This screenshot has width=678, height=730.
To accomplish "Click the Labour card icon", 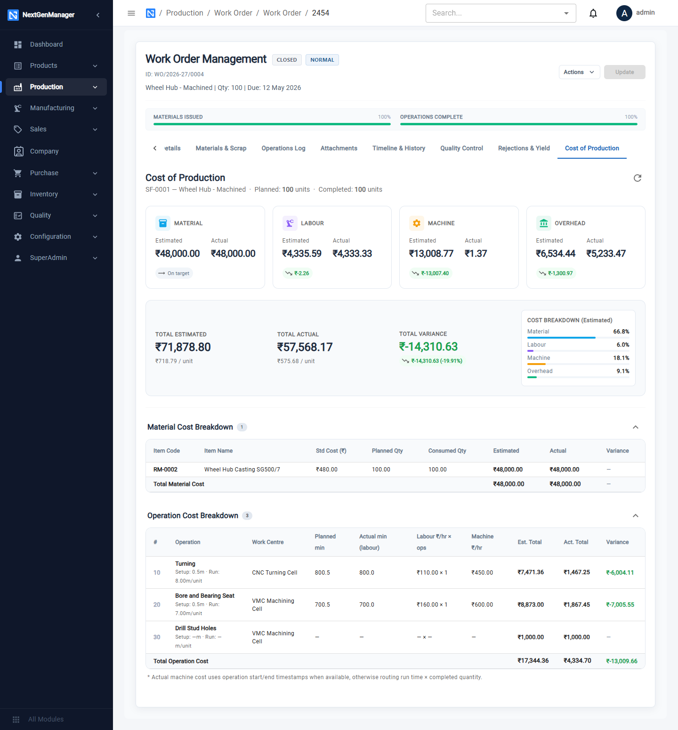I will point(290,223).
